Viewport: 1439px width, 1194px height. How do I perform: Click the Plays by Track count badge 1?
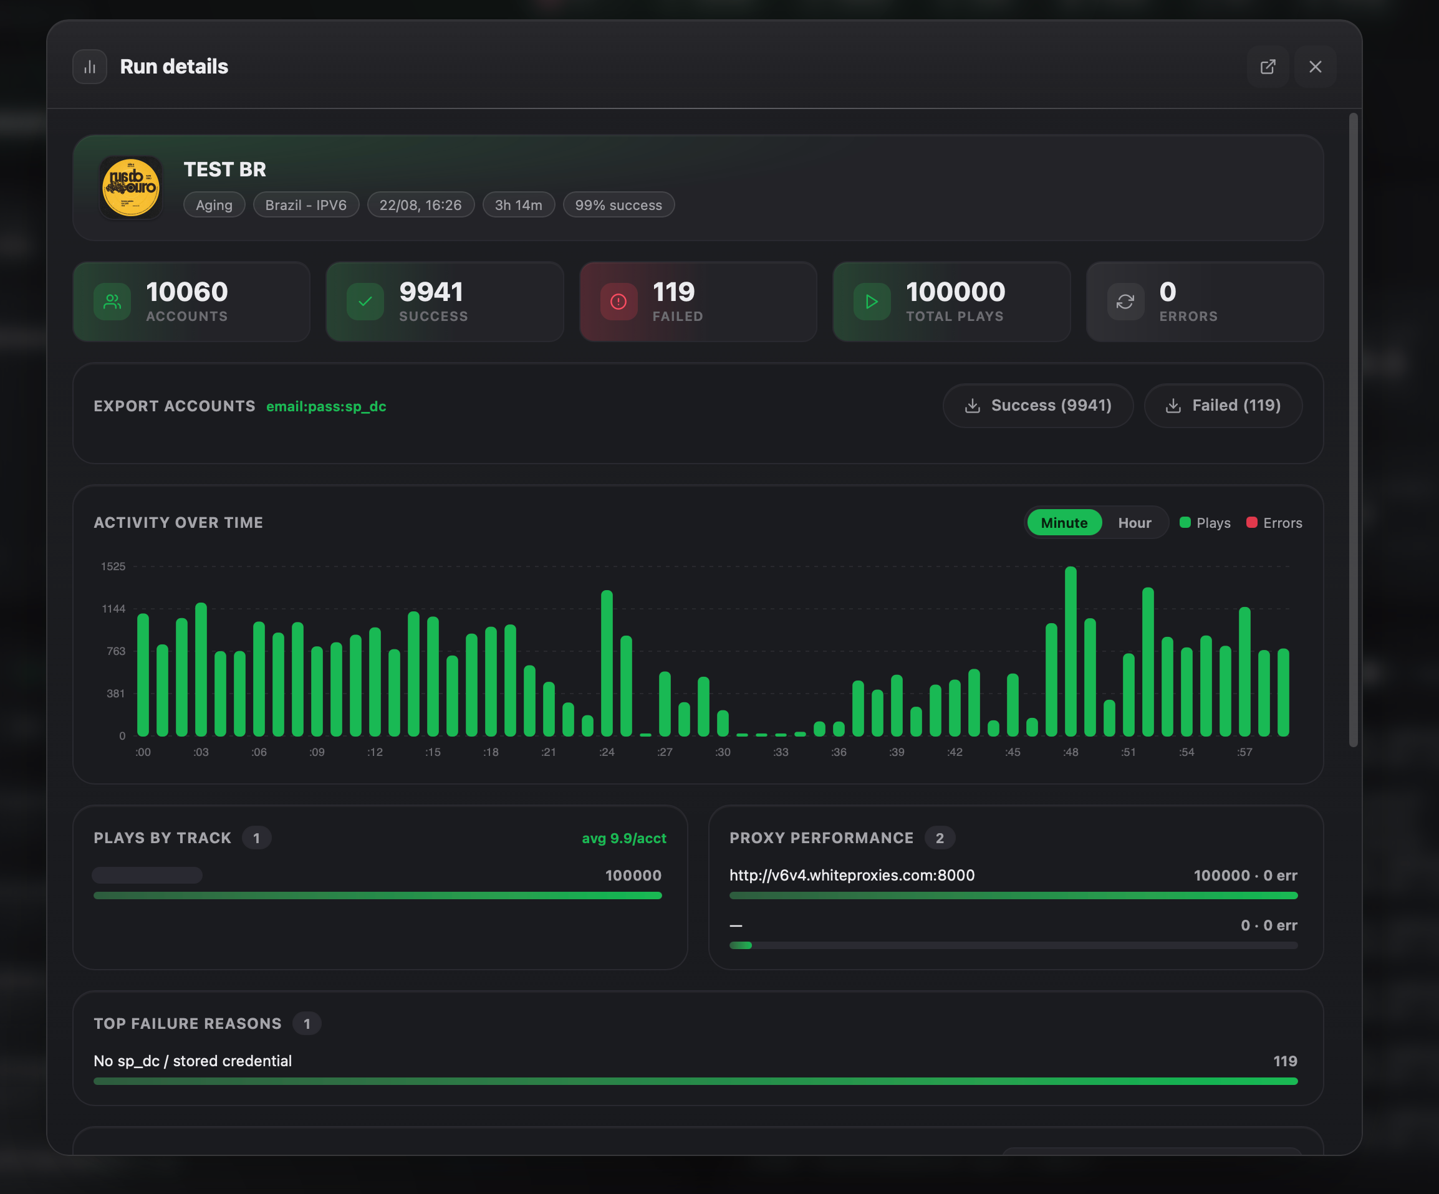(x=256, y=838)
